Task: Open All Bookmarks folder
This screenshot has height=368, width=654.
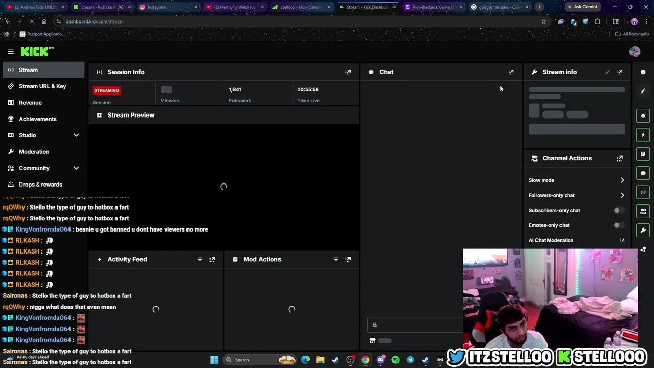Action: point(632,34)
